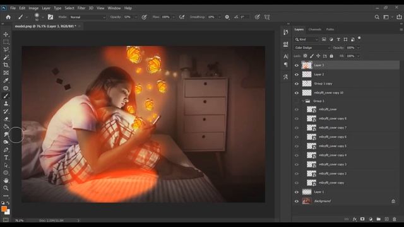Open the Window menu
Screen dimensions: 404x227
114,8
